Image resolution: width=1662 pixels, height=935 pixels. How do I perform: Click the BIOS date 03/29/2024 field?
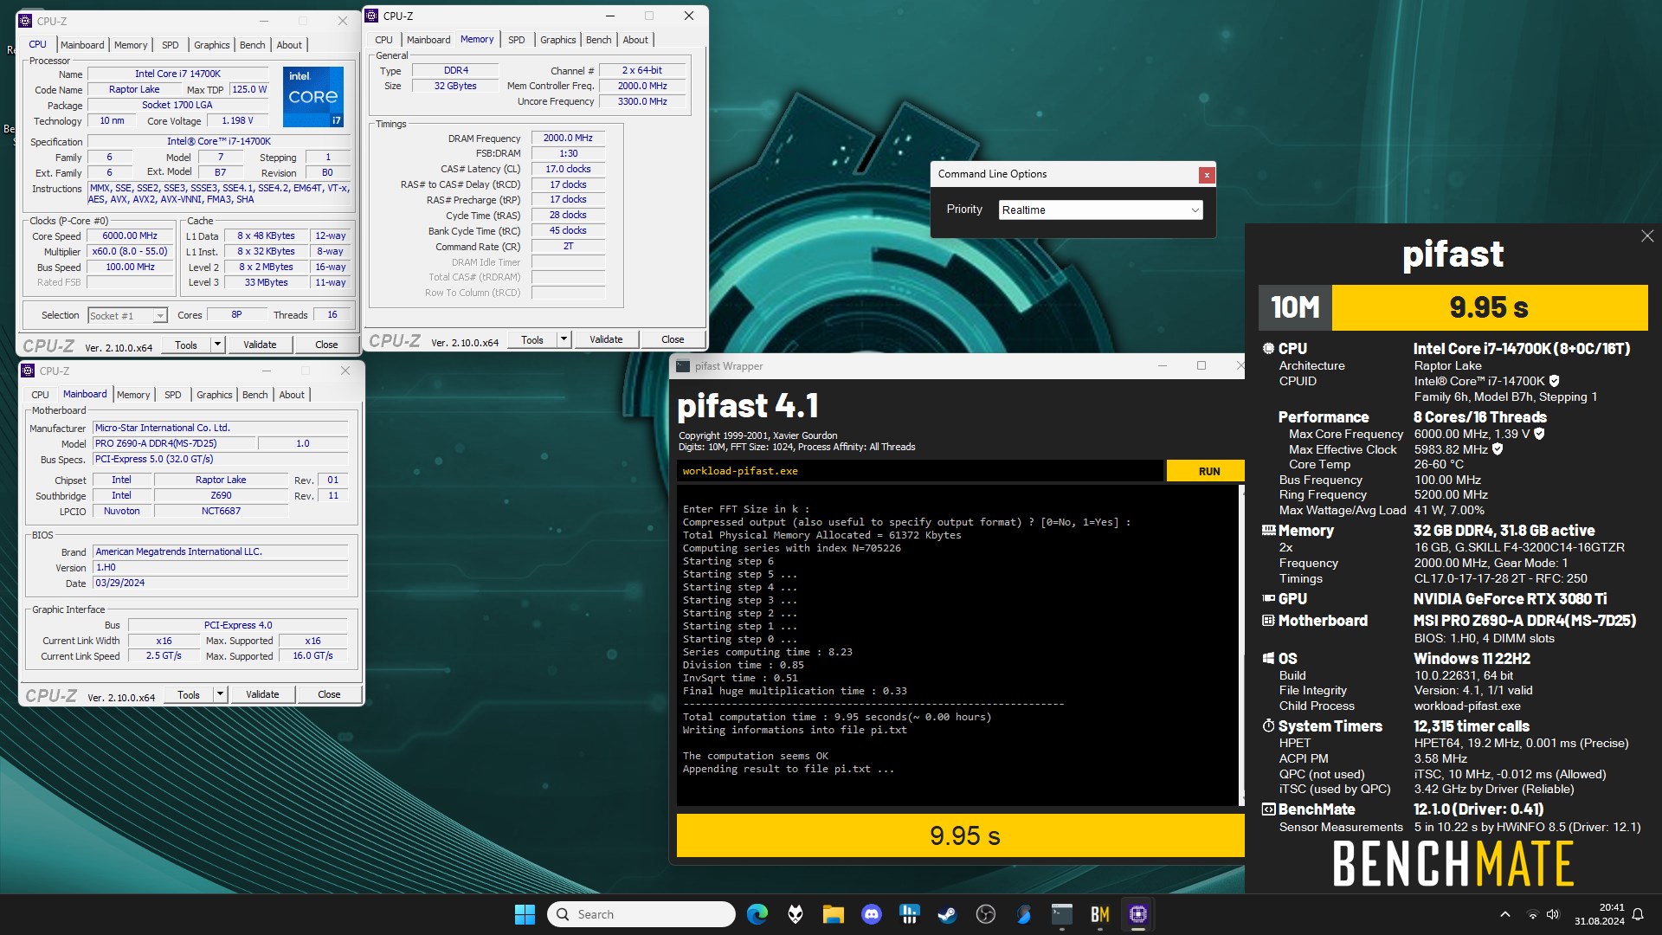click(221, 584)
